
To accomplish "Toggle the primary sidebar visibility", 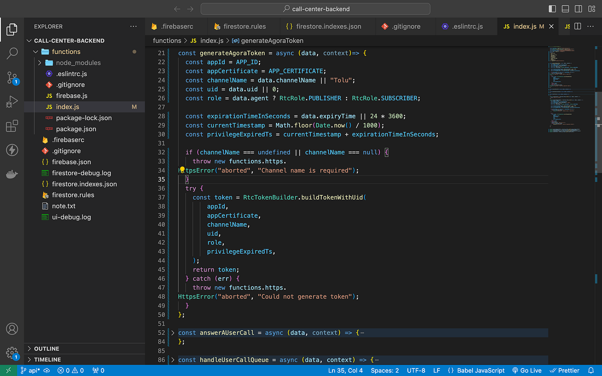I will tap(552, 8).
